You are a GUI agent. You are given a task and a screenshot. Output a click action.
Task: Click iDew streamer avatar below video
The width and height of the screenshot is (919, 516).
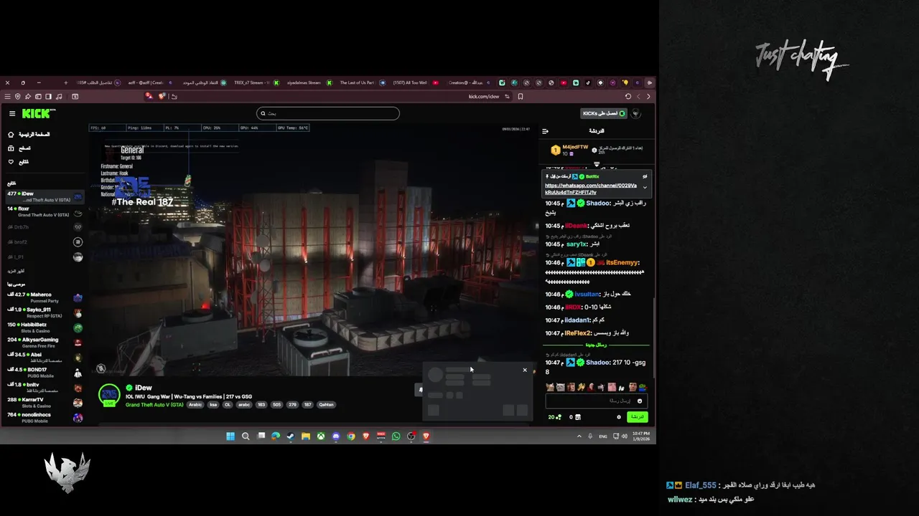pyautogui.click(x=109, y=394)
